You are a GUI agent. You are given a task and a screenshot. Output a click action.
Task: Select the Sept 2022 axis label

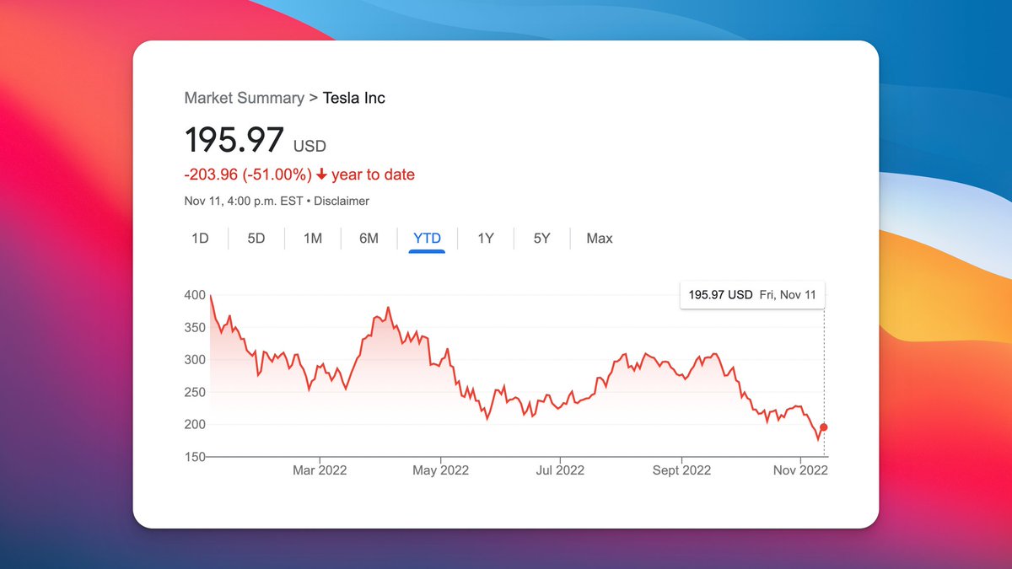pyautogui.click(x=681, y=470)
